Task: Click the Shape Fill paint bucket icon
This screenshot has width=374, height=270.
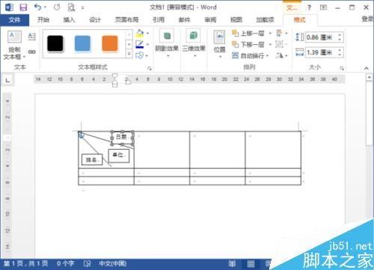Action: point(140,34)
